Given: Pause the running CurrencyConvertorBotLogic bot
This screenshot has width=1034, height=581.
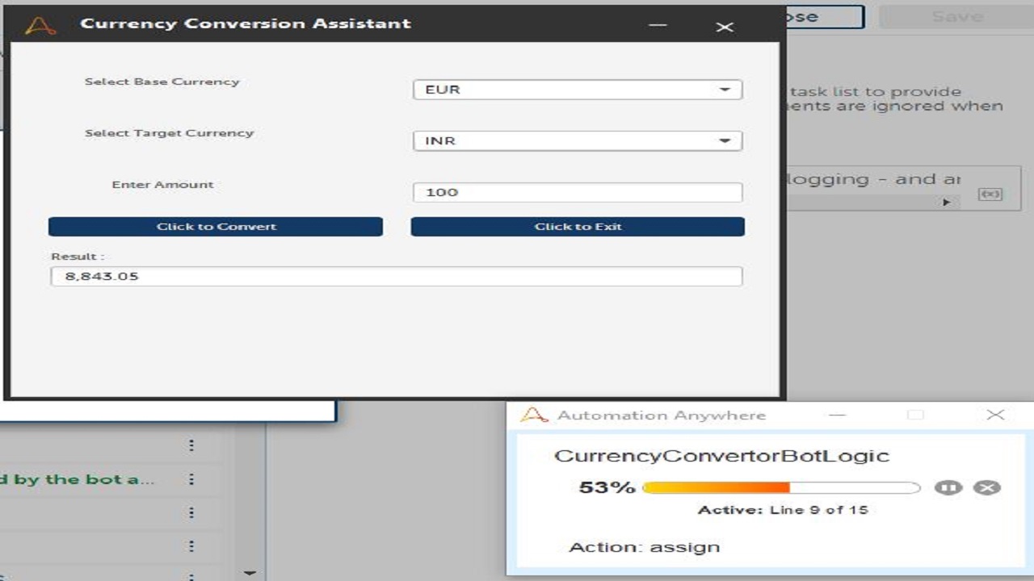Looking at the screenshot, I should click(948, 487).
